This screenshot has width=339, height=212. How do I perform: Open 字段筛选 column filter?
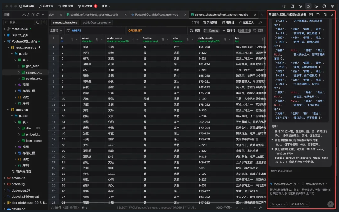210,22
